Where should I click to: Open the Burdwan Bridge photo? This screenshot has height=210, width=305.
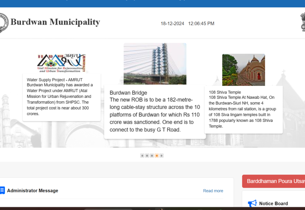(155, 64)
